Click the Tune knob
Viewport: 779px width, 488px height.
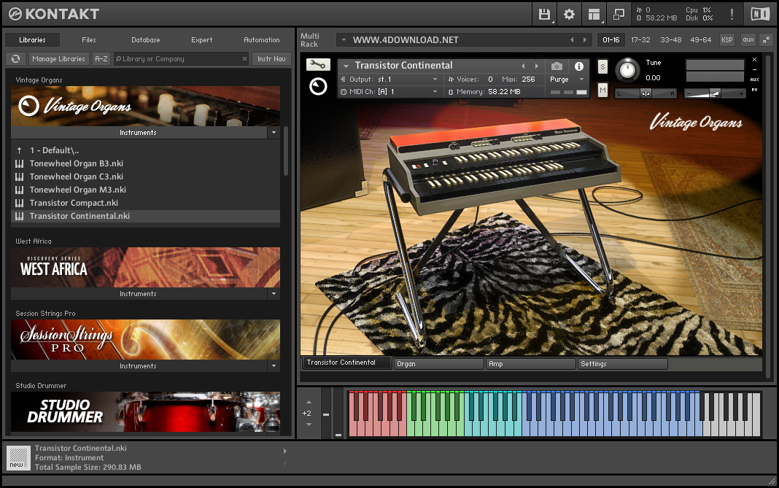[x=627, y=70]
